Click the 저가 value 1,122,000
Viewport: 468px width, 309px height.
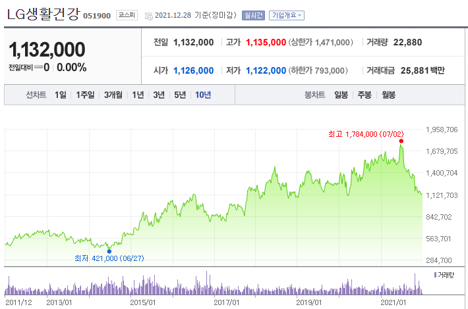click(x=266, y=70)
